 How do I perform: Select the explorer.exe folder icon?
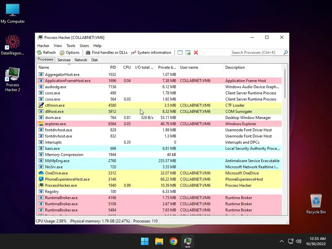coord(41,124)
